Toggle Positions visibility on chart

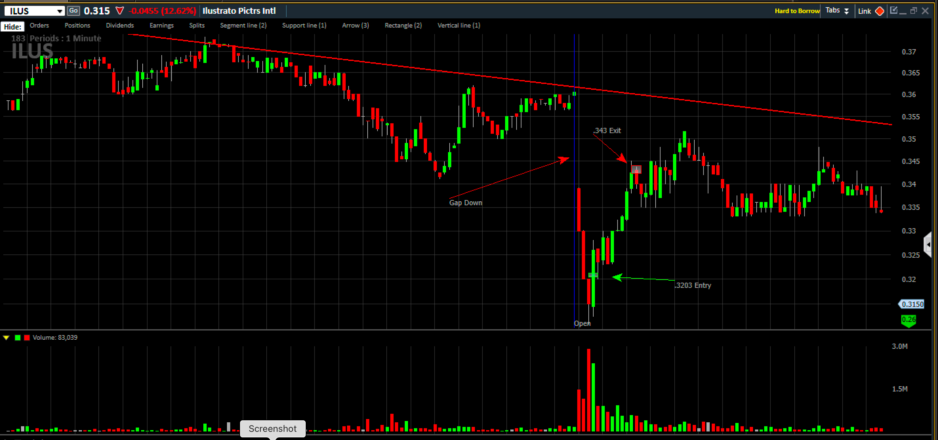tap(77, 26)
